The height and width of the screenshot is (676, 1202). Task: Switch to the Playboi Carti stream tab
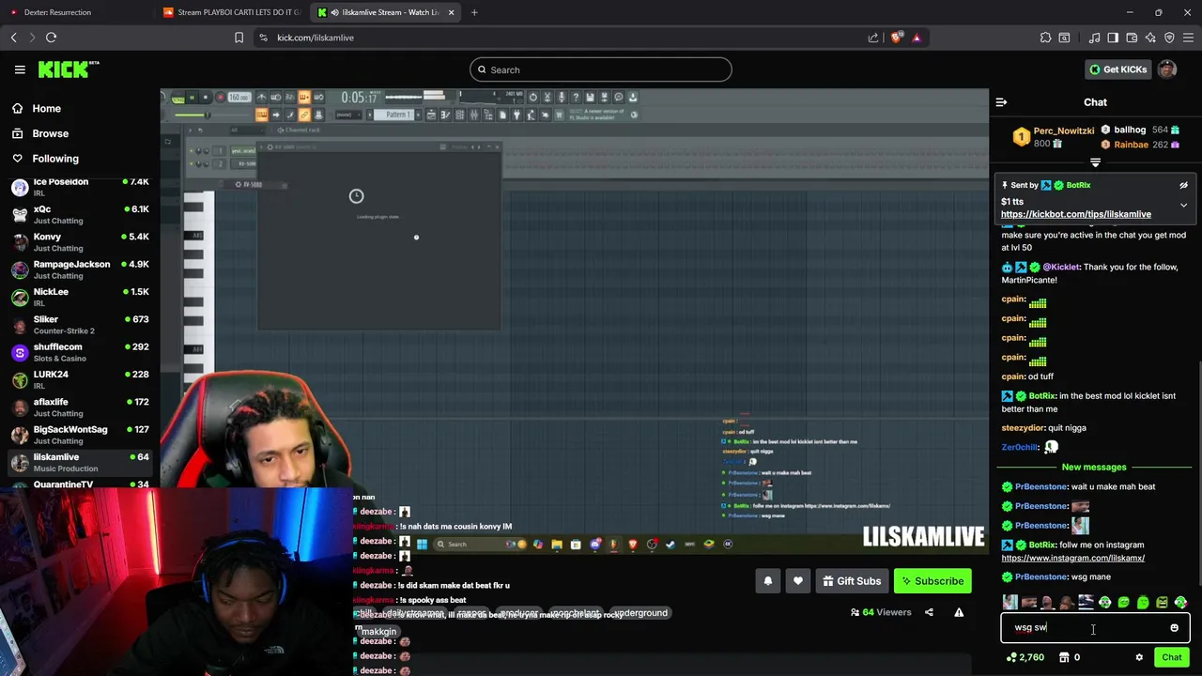tap(230, 12)
